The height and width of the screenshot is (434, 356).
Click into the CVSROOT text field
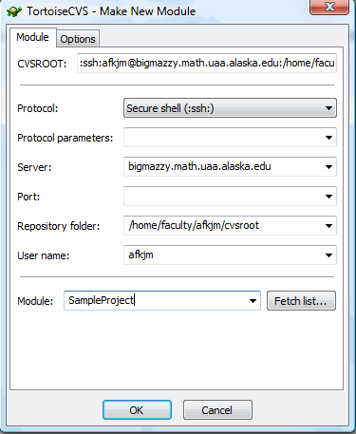[x=207, y=63]
